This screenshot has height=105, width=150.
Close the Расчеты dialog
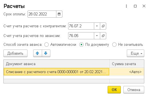coord(144,6)
